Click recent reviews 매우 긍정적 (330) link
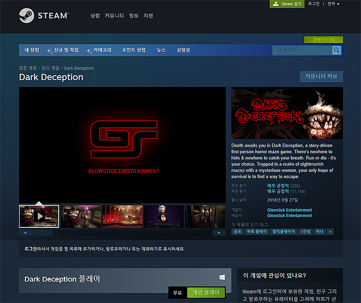This screenshot has height=303, width=361. [283, 186]
